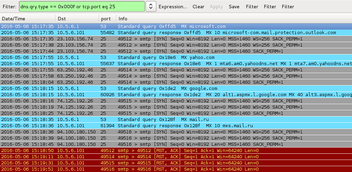Open the Expression... filter builder
The width and height of the screenshot is (352, 172).
[173, 7]
